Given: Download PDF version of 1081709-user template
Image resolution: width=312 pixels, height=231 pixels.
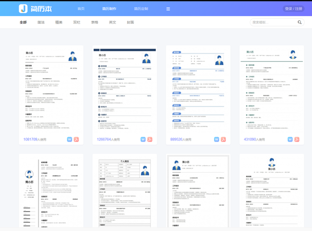Looking at the screenshot, I should (77, 139).
